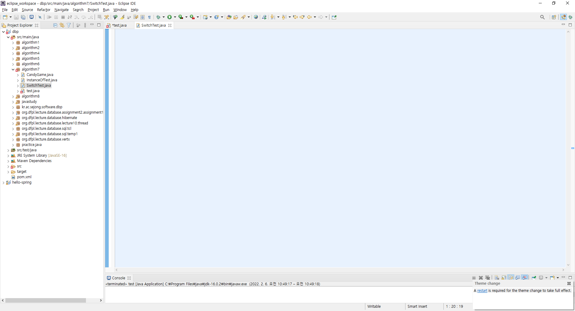575x311 pixels.
Task: Click Collapse All in Project Explorer
Action: [x=55, y=25]
